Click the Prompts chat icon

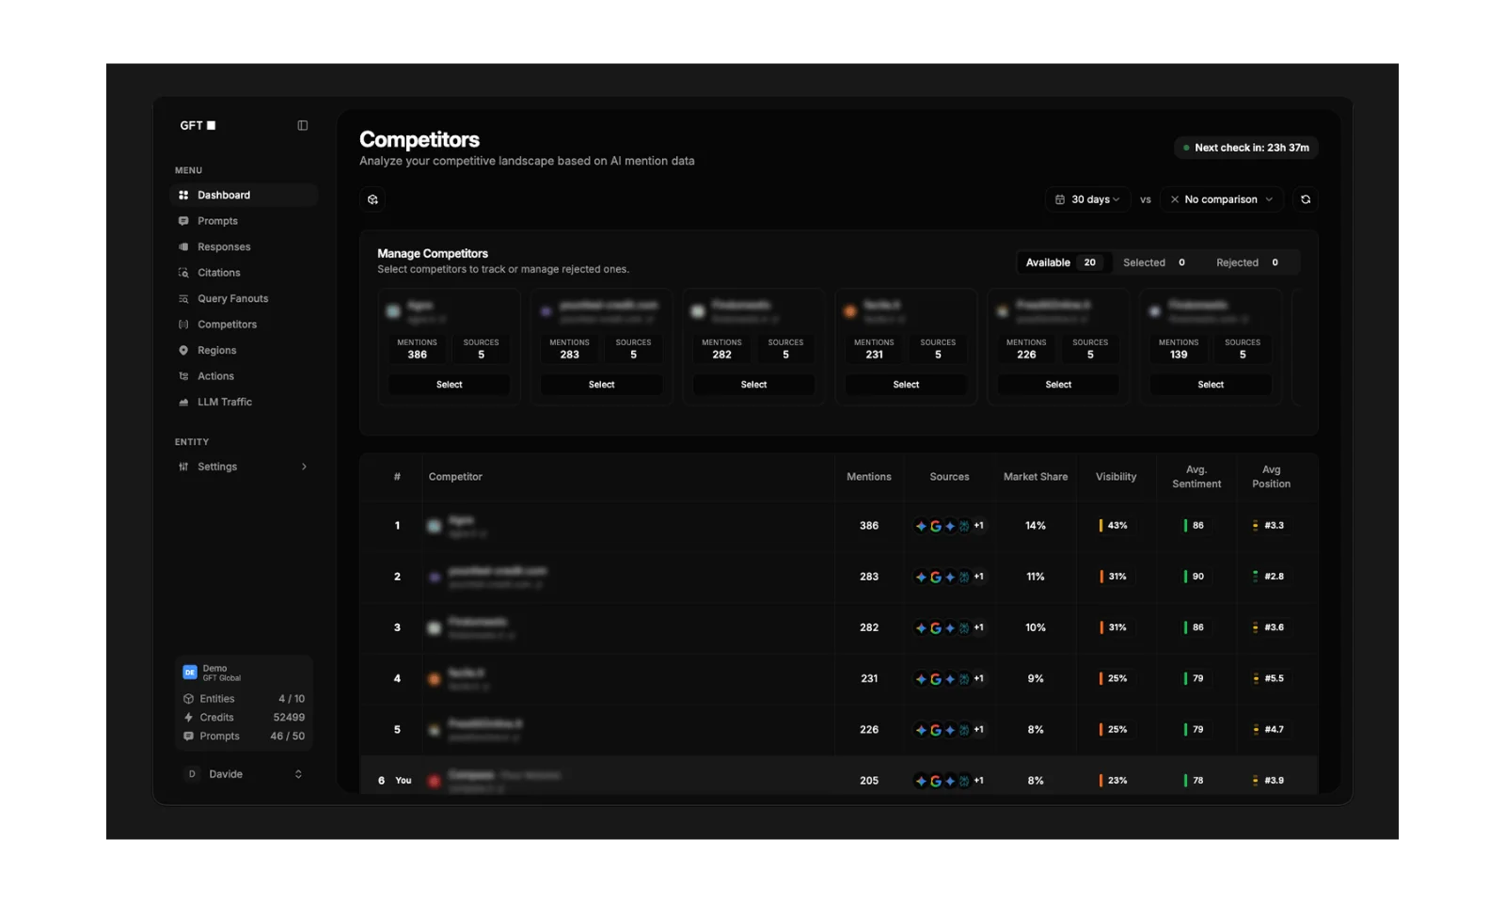point(183,221)
